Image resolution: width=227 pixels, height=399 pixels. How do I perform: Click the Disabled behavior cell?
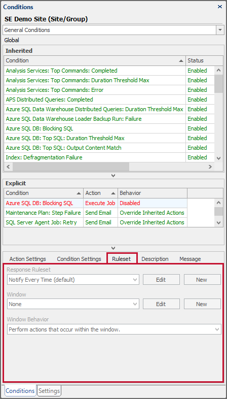153,203
